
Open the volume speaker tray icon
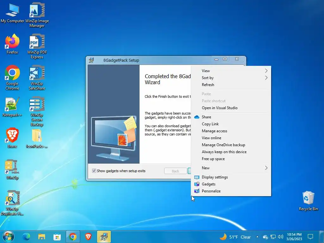click(x=280, y=237)
